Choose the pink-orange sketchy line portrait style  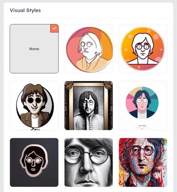[89, 49]
